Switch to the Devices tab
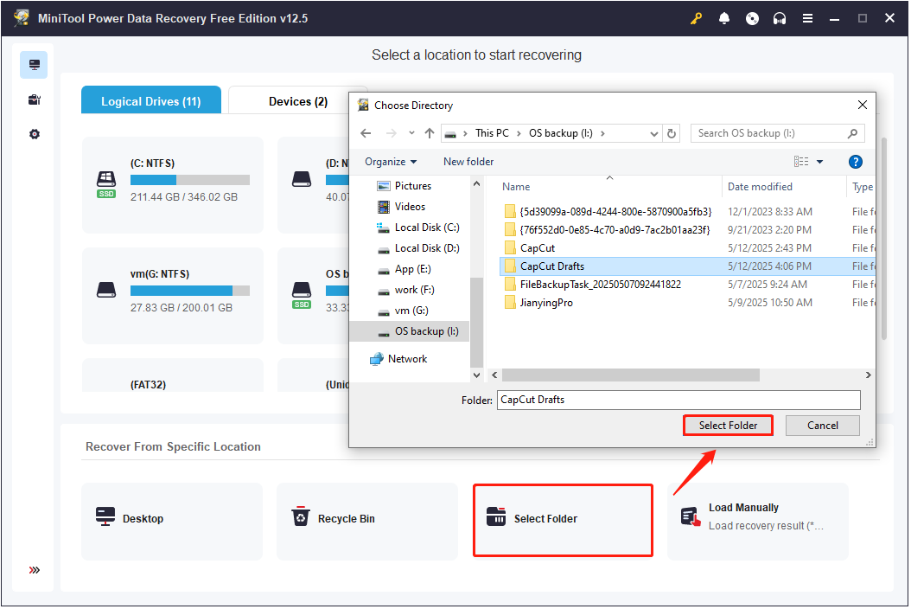 click(x=297, y=101)
